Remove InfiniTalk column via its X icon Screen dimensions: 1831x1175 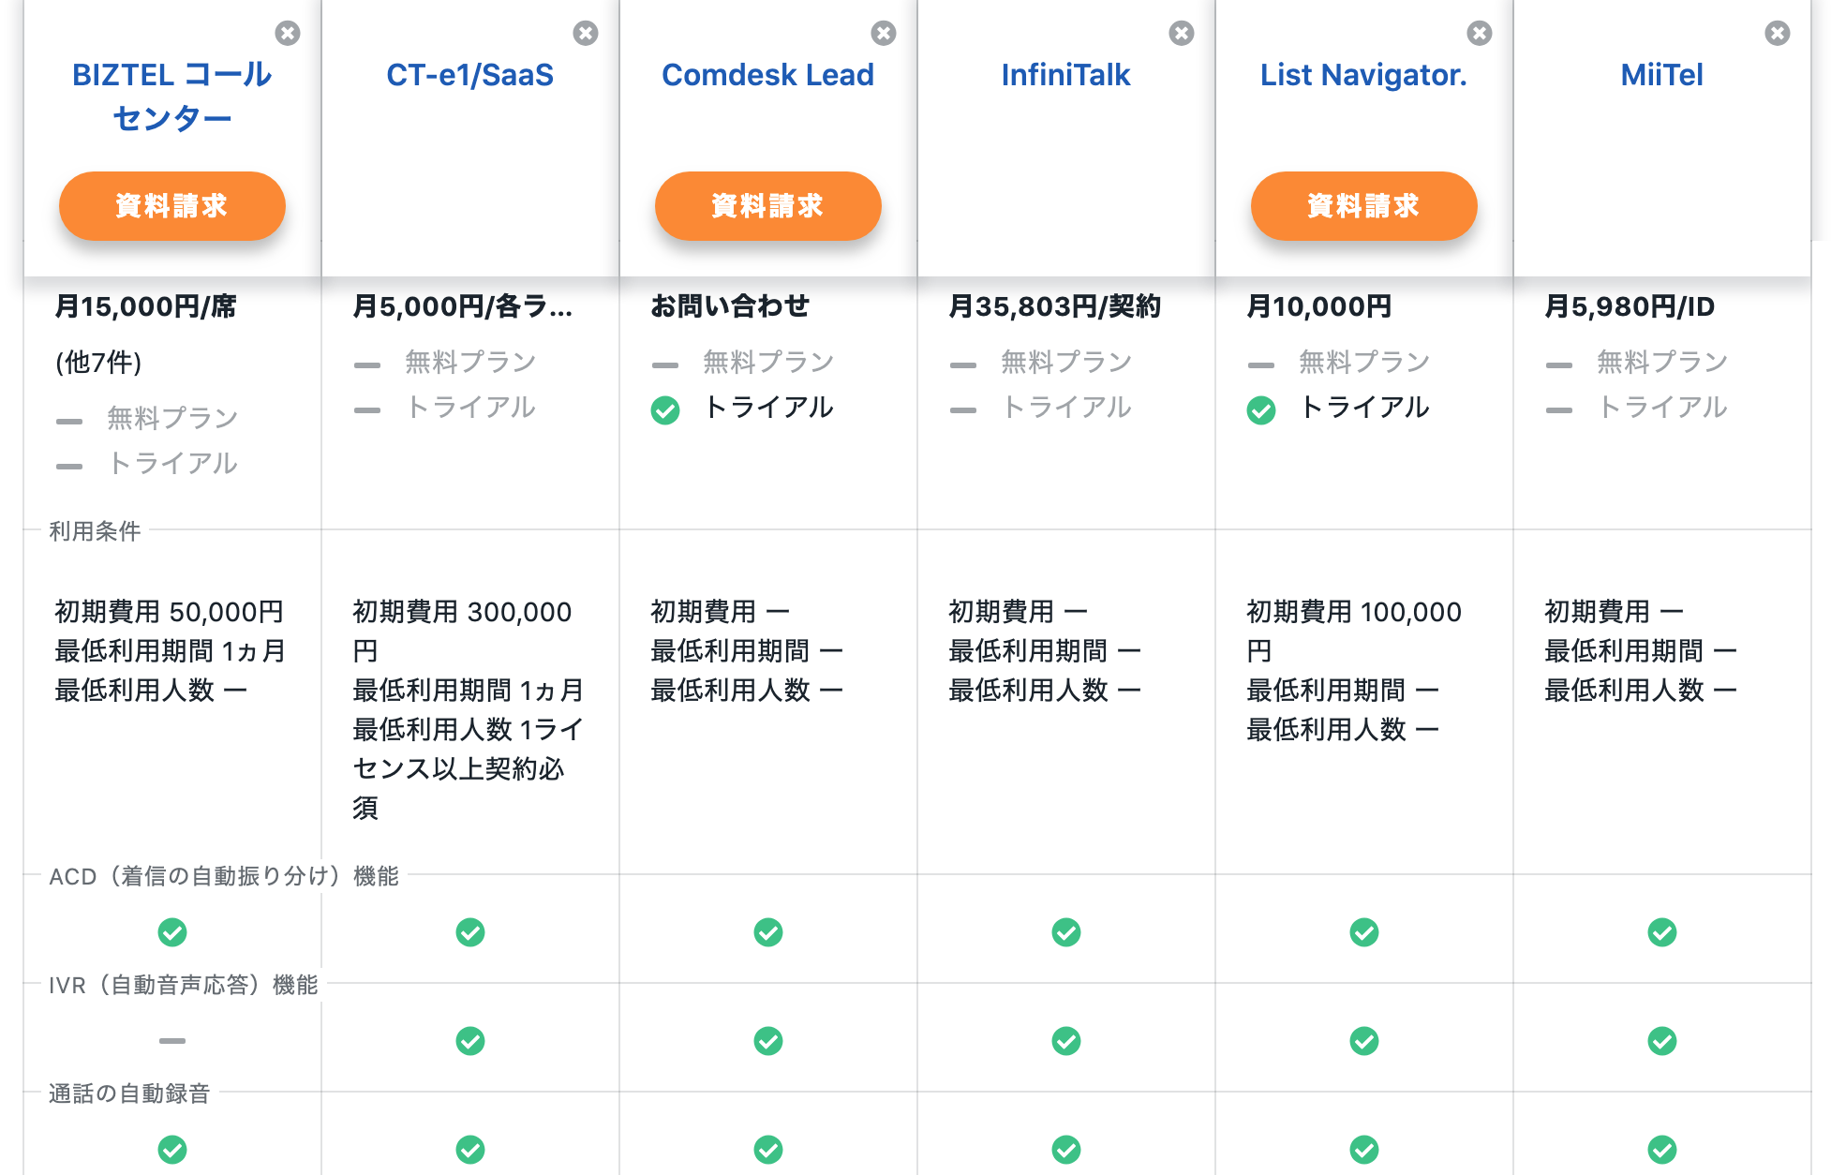click(x=1180, y=31)
